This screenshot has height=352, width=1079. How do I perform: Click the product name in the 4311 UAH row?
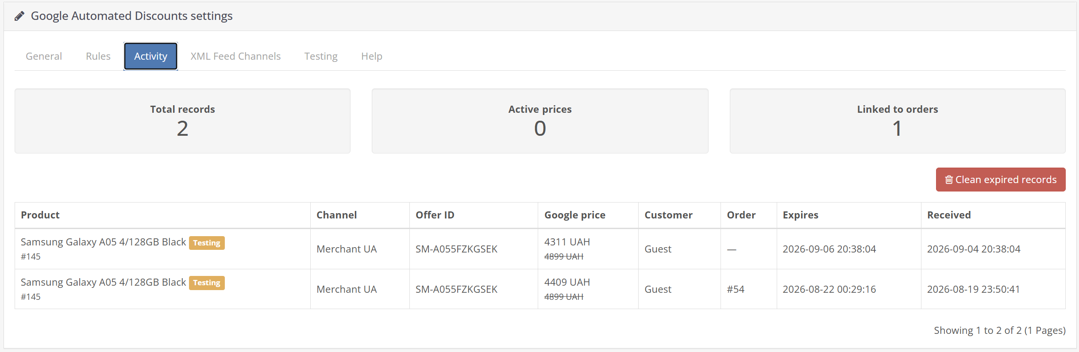pos(104,242)
